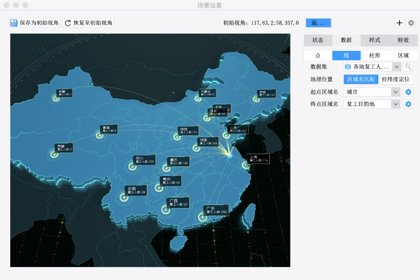Click the 云南 marker on the map
Image resolution: width=420 pixels, height=280 pixels.
tap(124, 198)
